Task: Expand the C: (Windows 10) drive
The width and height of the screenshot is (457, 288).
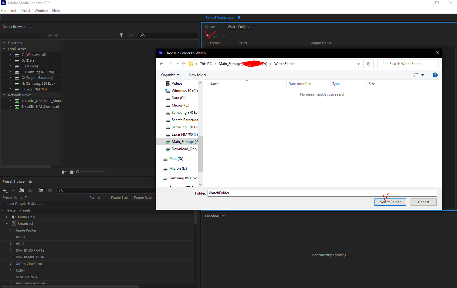Action: coord(10,55)
